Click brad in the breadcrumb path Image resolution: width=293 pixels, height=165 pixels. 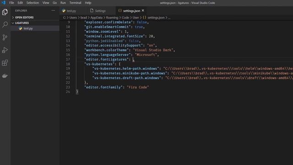pos(83,17)
